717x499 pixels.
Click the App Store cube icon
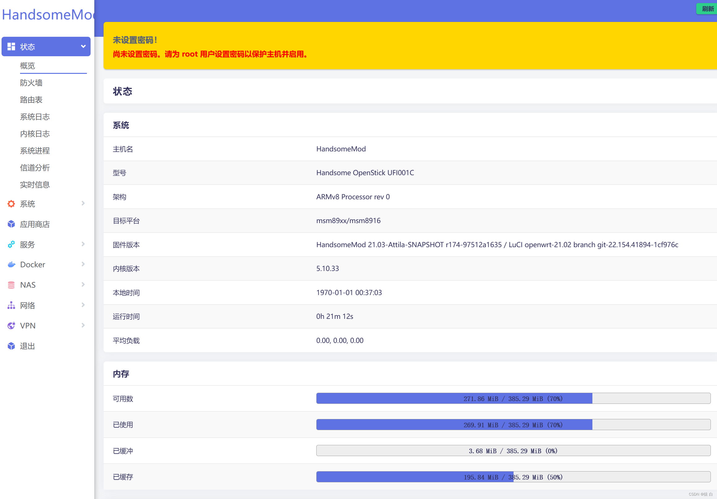click(11, 224)
